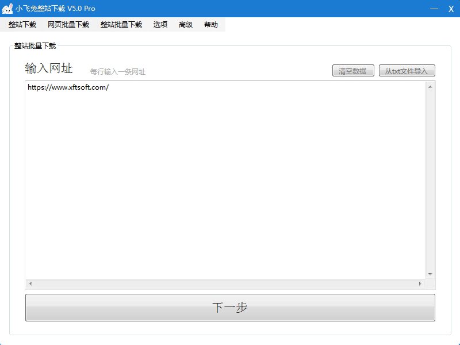Screen dimensions: 460x345
Task: Proceed with the 下一步 button
Action: point(230,308)
